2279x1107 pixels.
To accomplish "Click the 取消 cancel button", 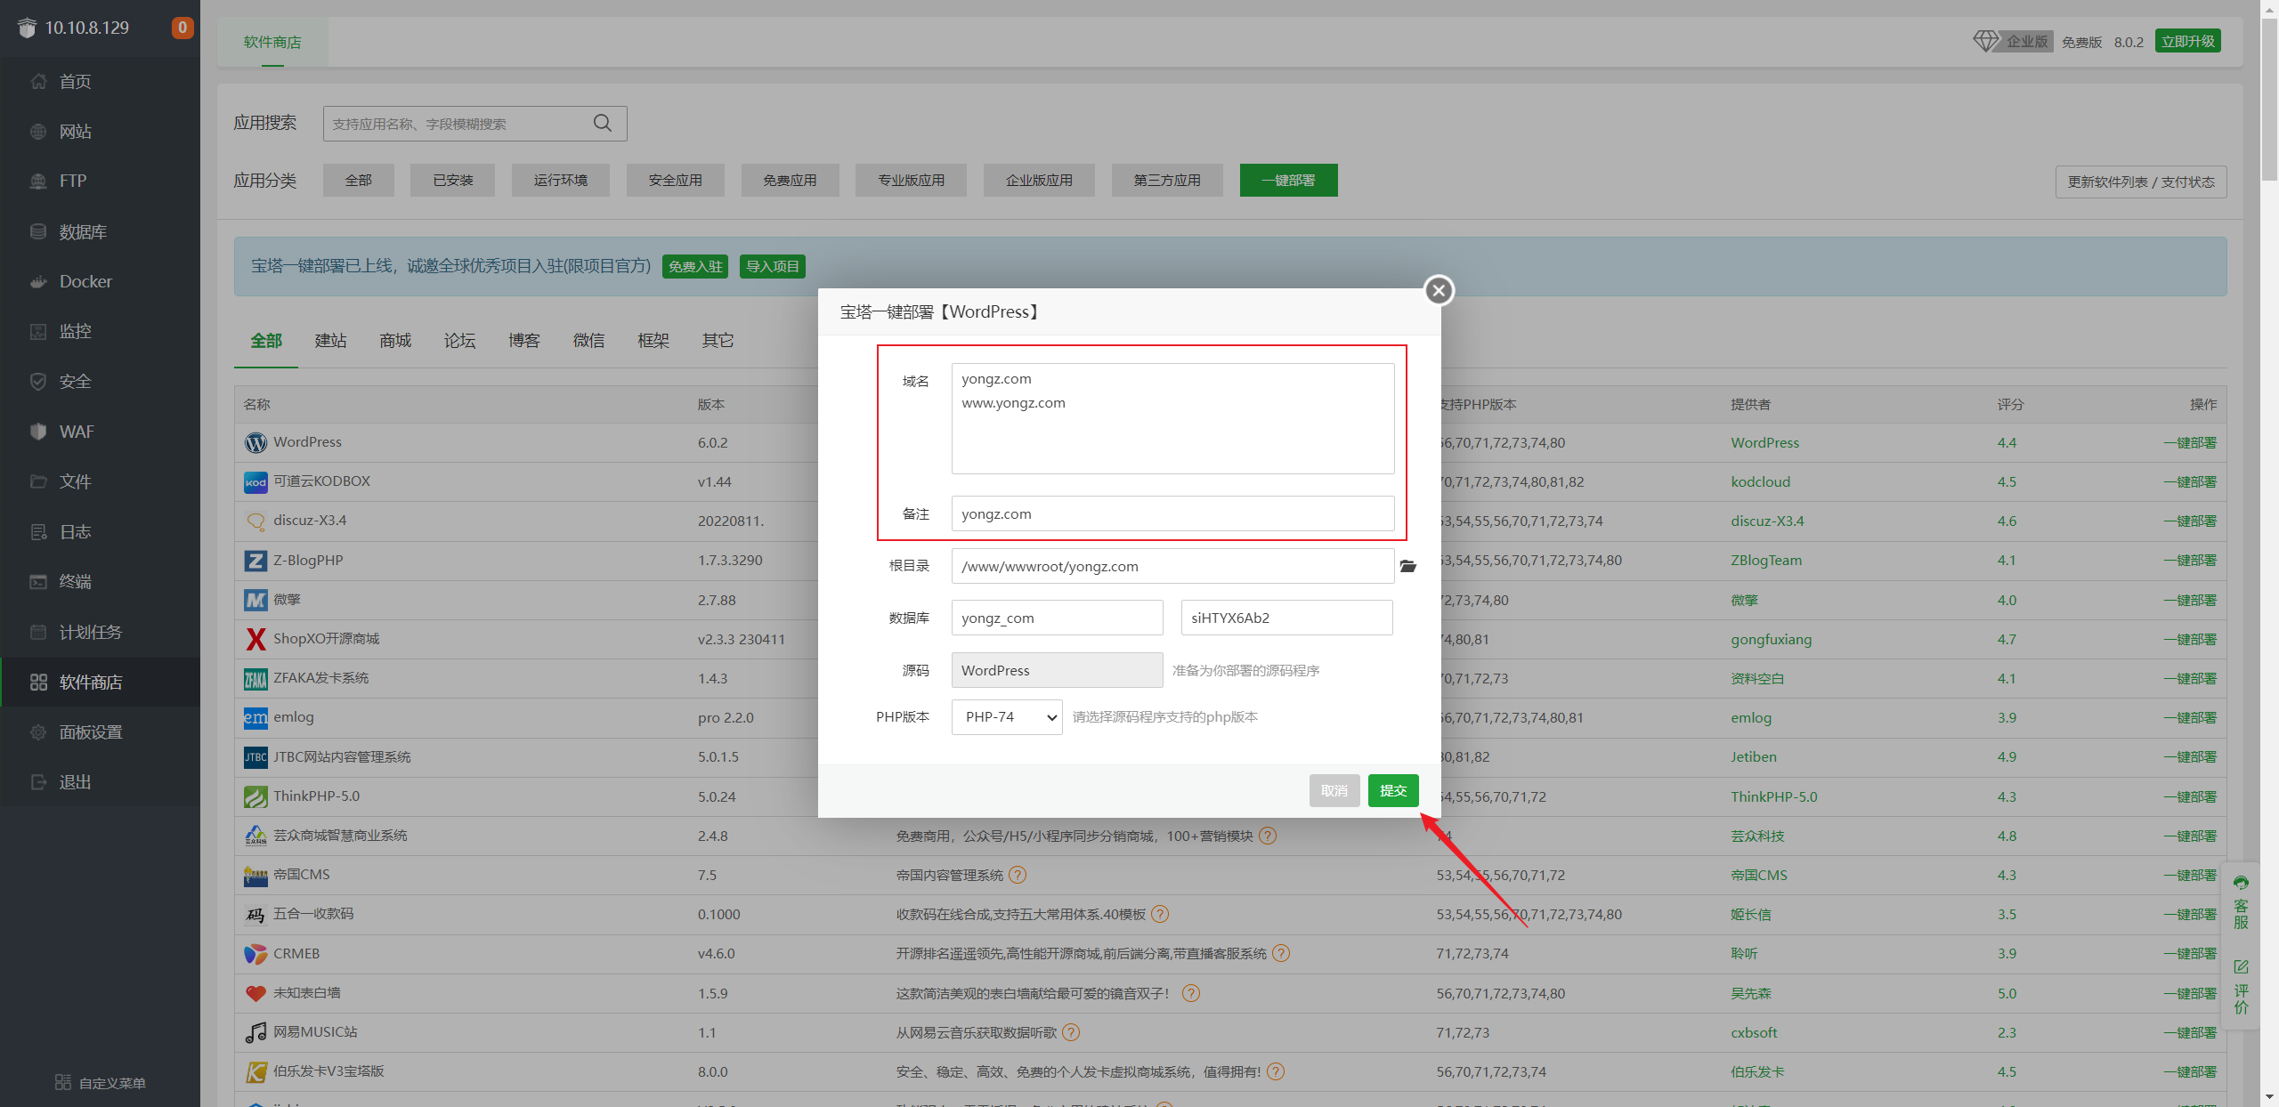I will point(1334,790).
